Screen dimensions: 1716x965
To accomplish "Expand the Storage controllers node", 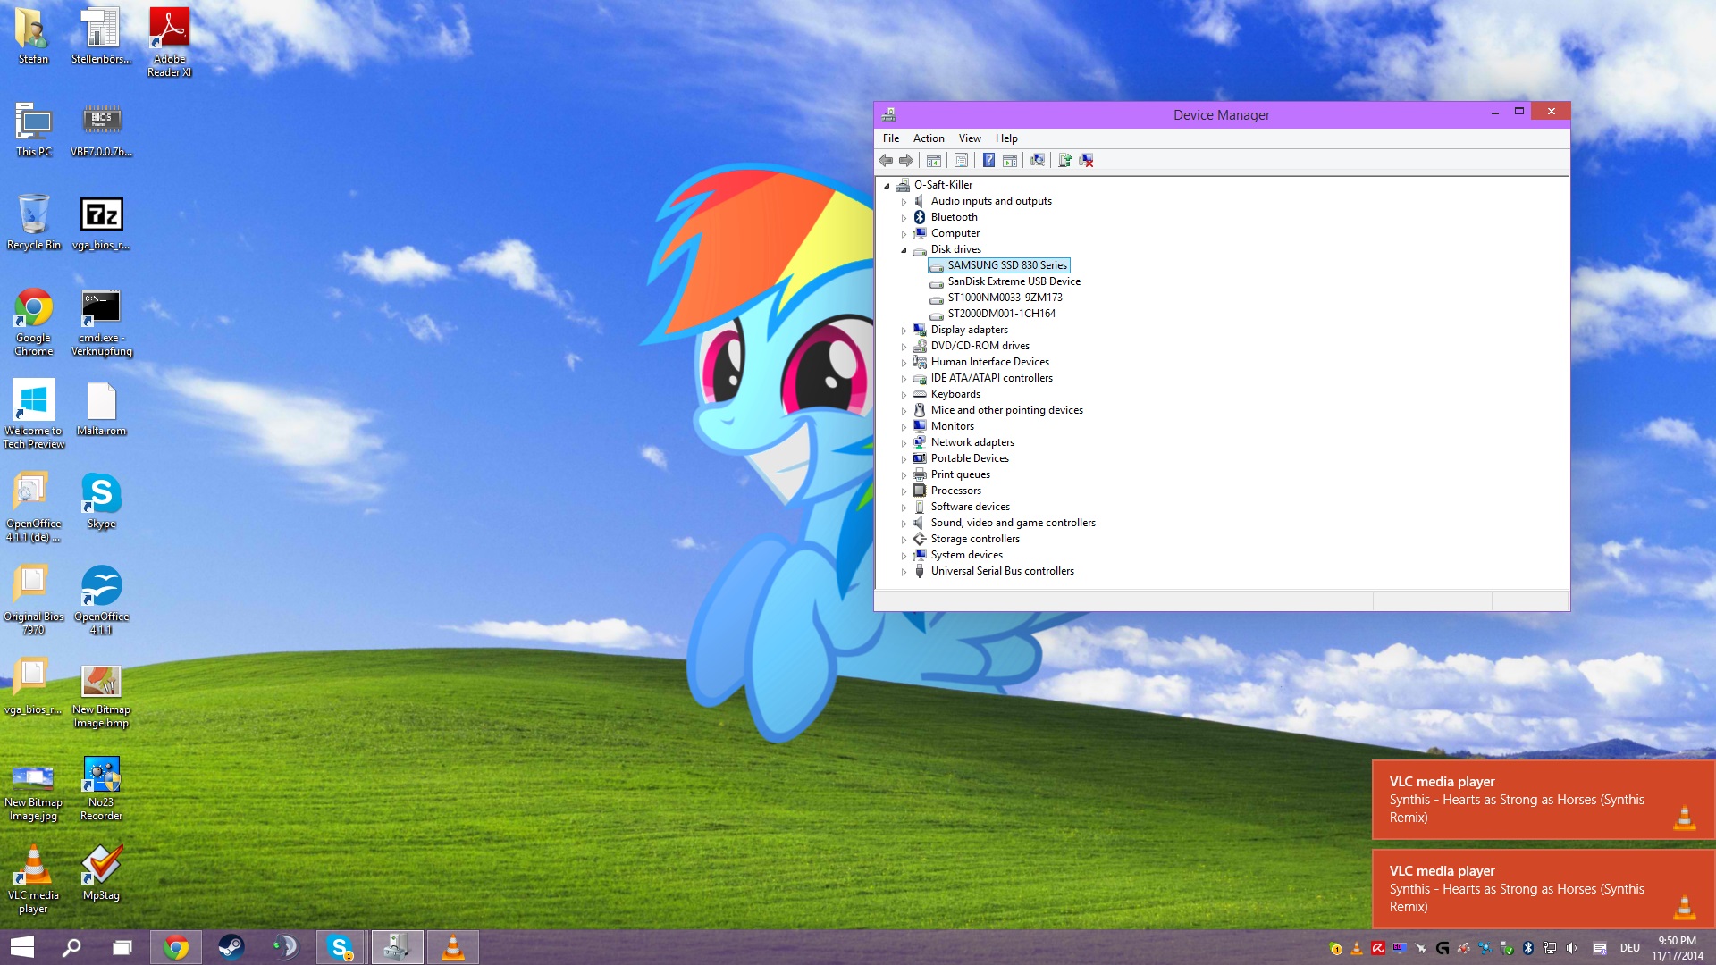I will click(x=904, y=540).
